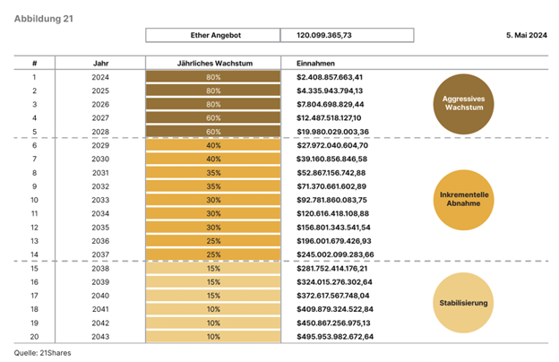The width and height of the screenshot is (559, 362).
Task: Click the 35% growth bar for 2032
Action: tap(213, 186)
